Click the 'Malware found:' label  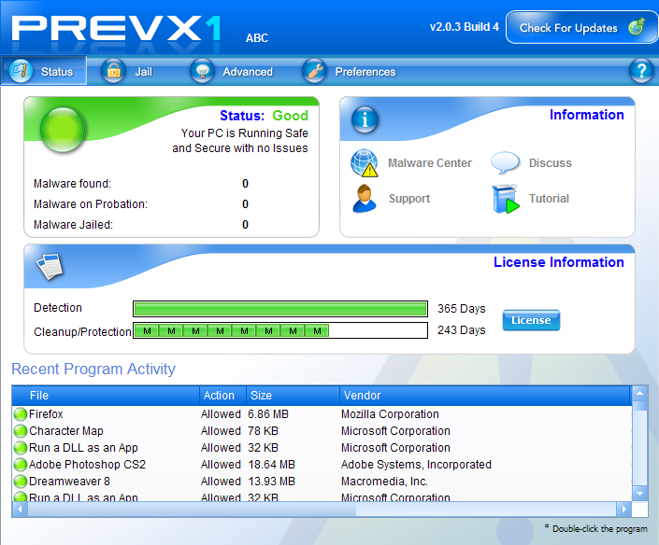pyautogui.click(x=72, y=184)
